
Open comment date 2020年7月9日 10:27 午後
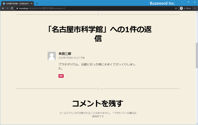[x=72, y=58]
